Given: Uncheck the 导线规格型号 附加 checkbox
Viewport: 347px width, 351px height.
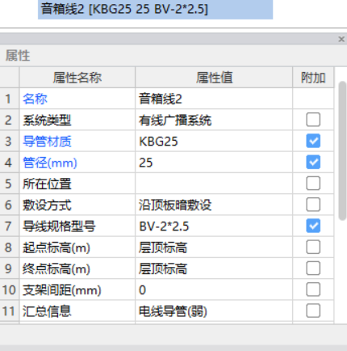Looking at the screenshot, I should click(313, 226).
